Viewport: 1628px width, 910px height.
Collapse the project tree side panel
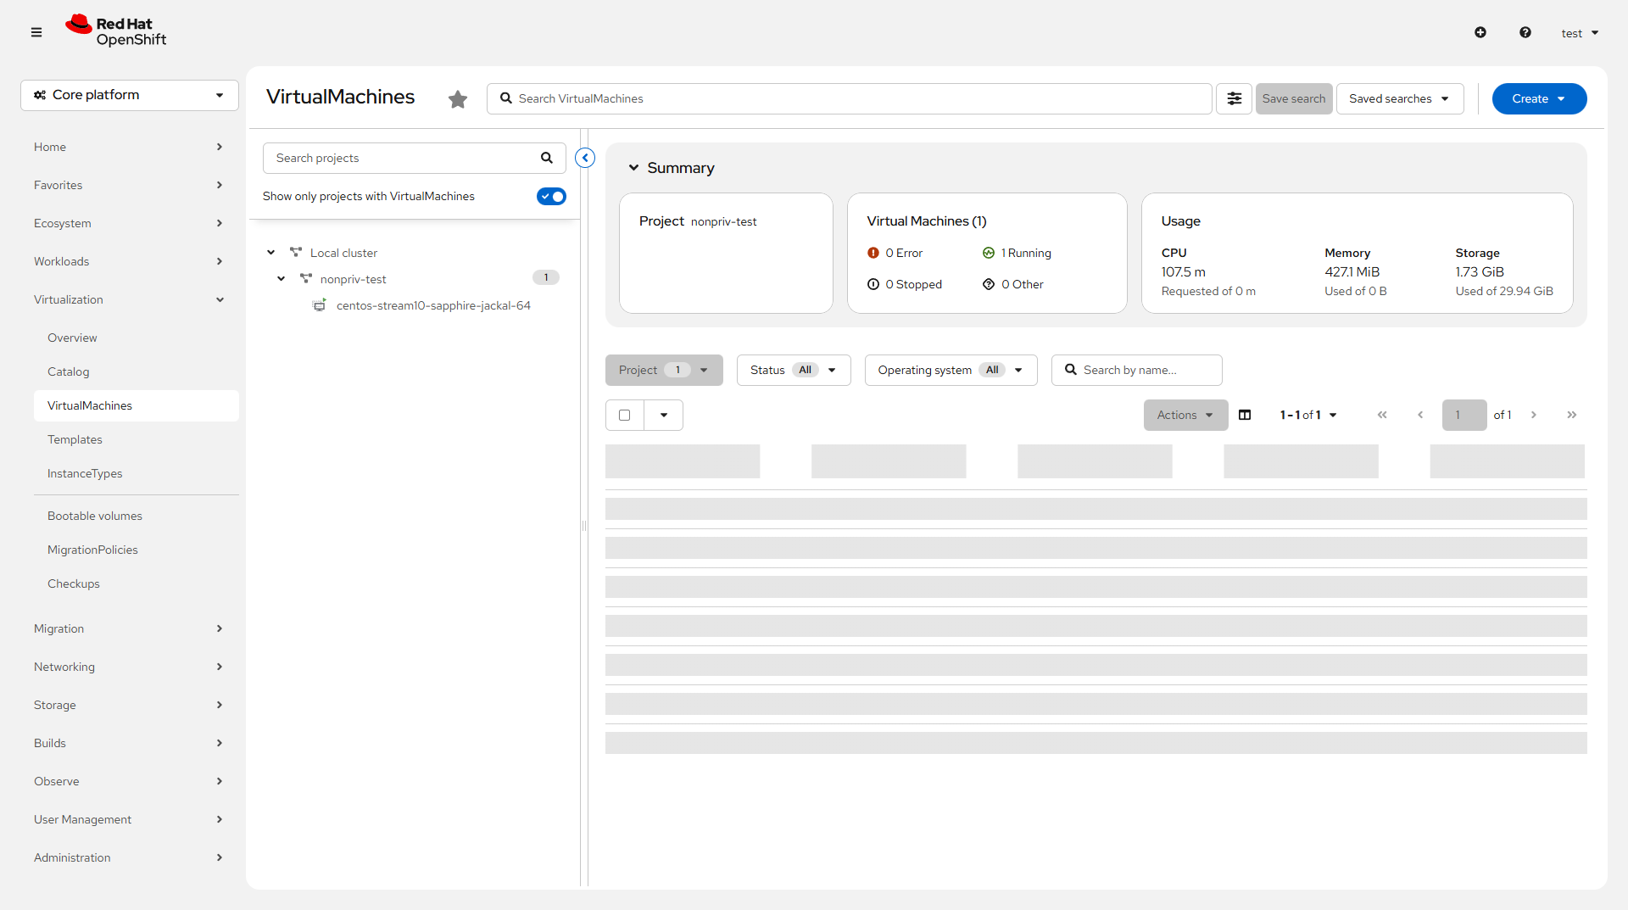click(585, 158)
